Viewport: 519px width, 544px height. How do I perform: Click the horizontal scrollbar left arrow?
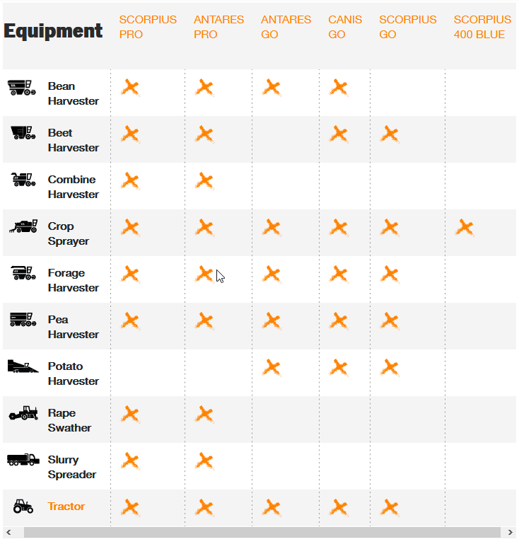click(x=8, y=532)
